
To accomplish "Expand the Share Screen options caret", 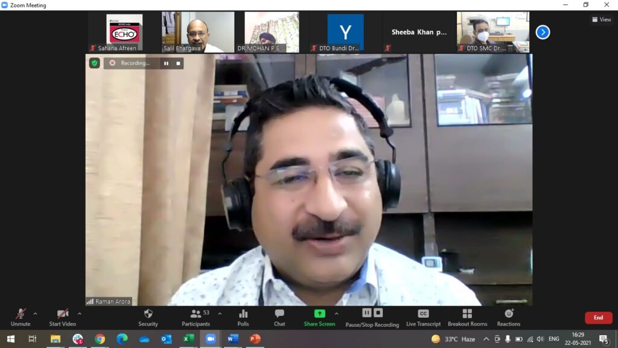I will (336, 314).
